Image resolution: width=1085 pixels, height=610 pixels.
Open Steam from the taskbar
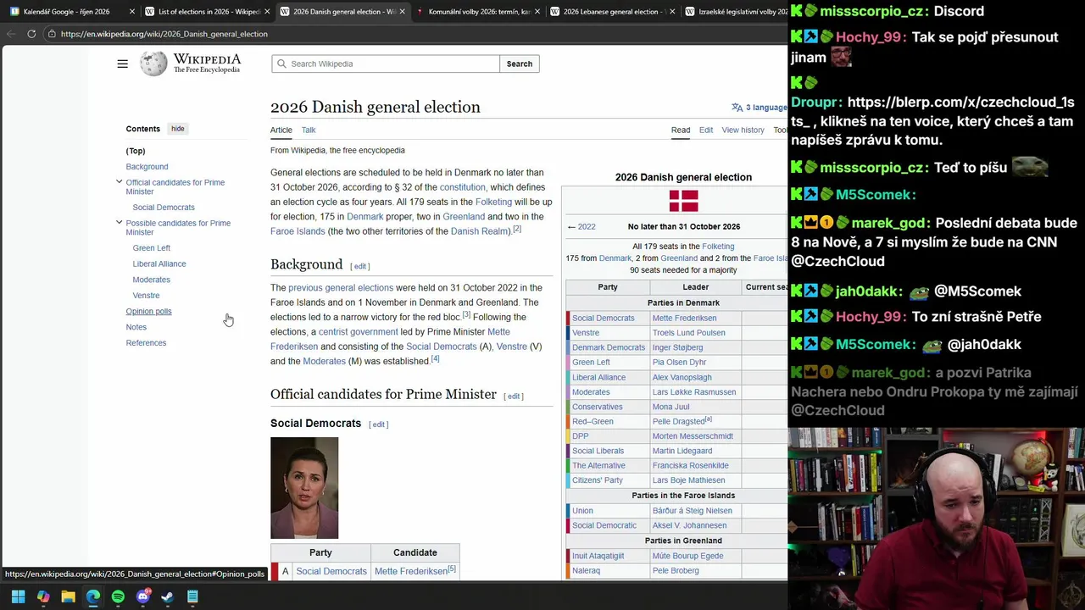click(x=168, y=596)
